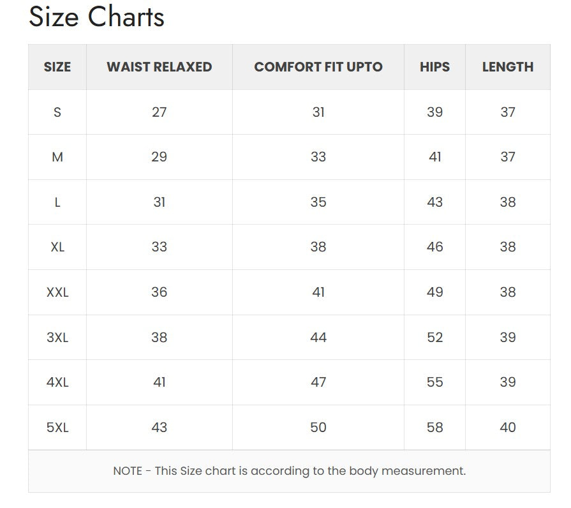
Task: Select the XXL size row label
Action: (x=57, y=292)
